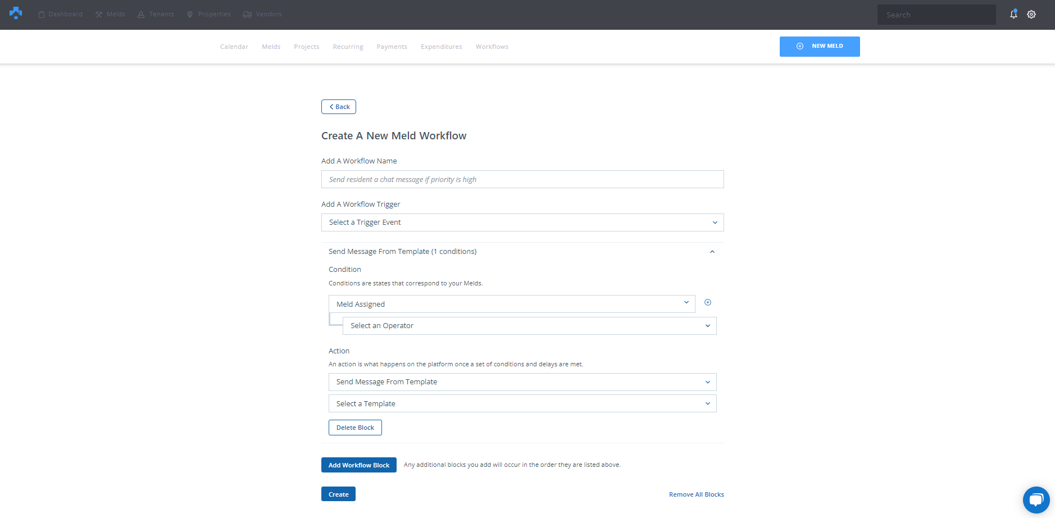1055x518 pixels.
Task: Click the Properties location pin icon
Action: point(190,15)
